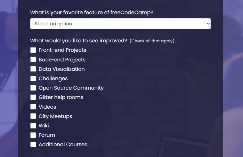Image resolution: width=243 pixels, height=157 pixels.
Task: Click the City Meetups label
Action: tap(55, 116)
